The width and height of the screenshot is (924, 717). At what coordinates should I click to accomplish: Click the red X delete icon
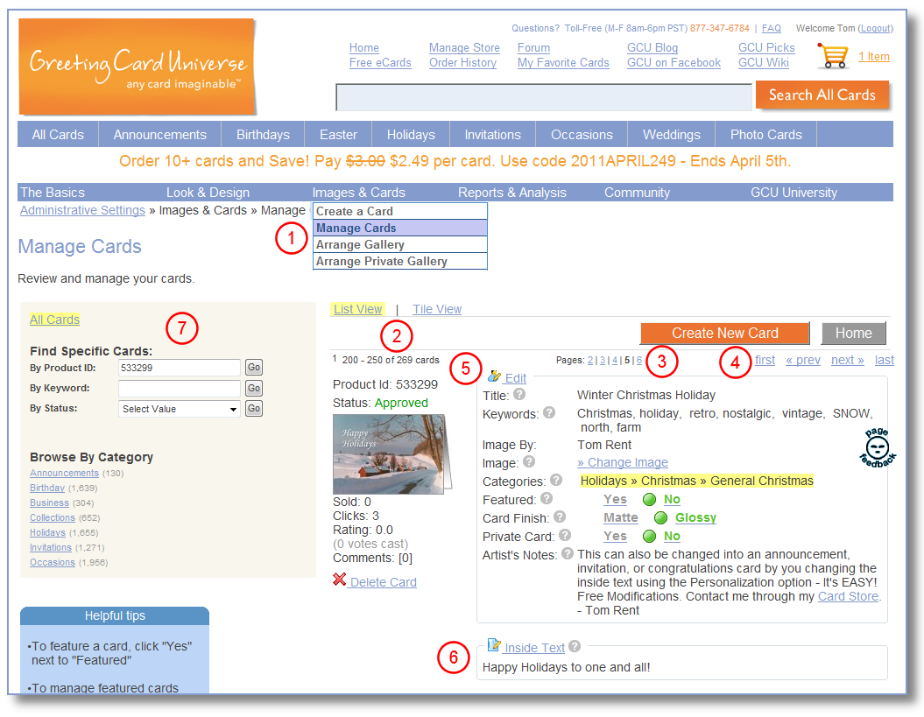pyautogui.click(x=339, y=580)
